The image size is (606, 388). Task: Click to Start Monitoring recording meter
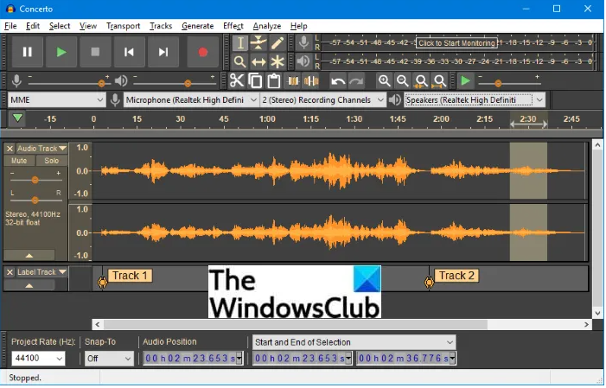click(456, 43)
